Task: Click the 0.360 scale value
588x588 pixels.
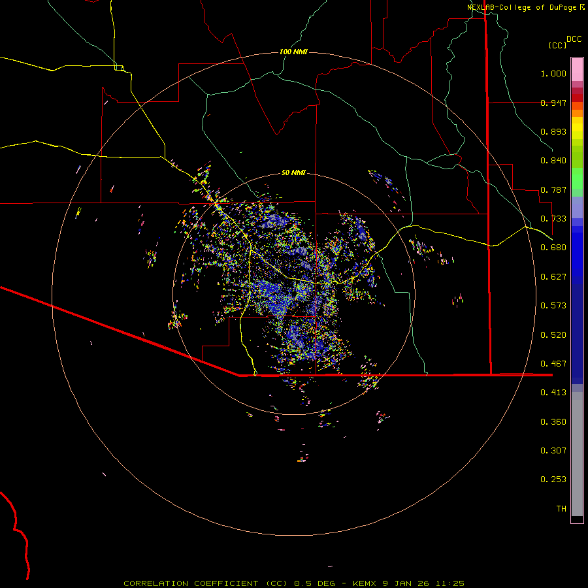Action: pyautogui.click(x=553, y=422)
